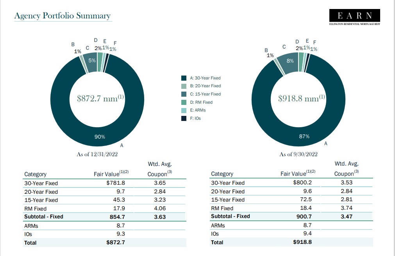Click the RM Fixed legend color square
395x256 pixels.
coord(184,102)
